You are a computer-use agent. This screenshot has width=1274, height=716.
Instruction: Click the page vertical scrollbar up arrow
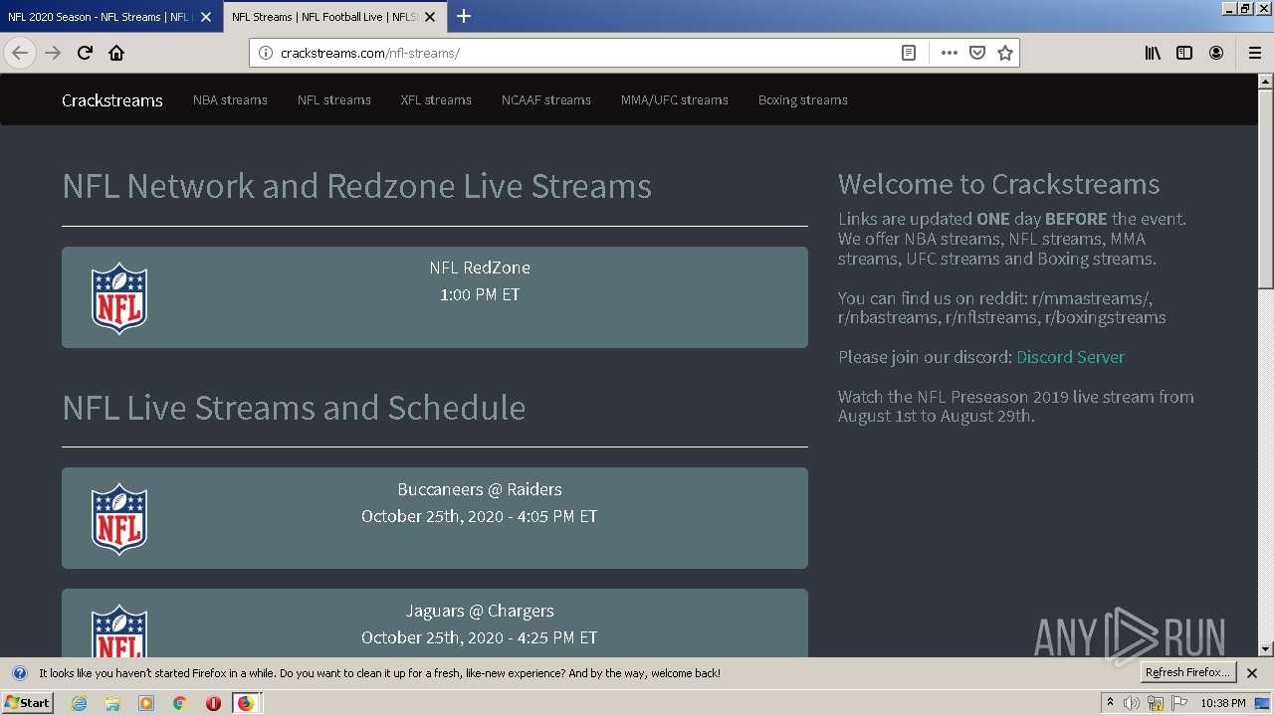tap(1266, 82)
